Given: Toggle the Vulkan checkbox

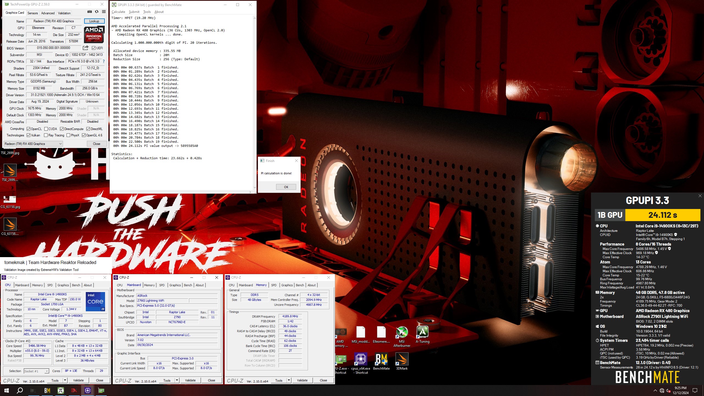Looking at the screenshot, I should click(x=28, y=135).
